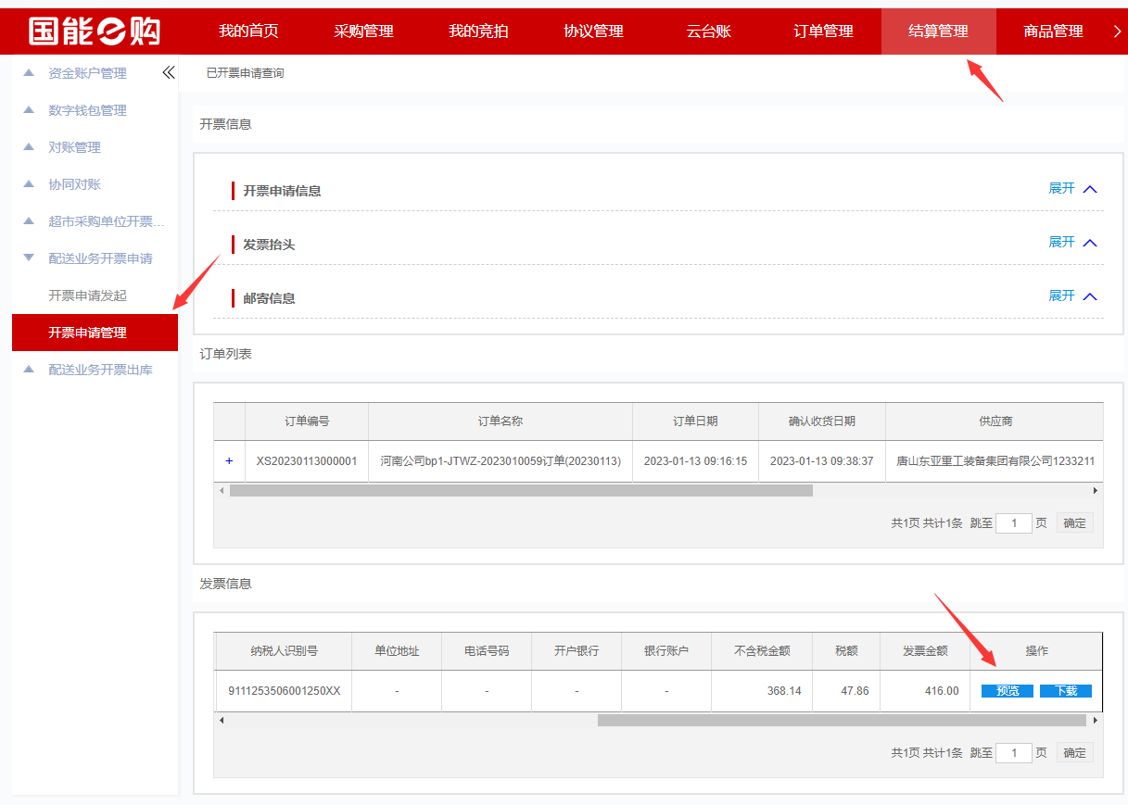Image resolution: width=1128 pixels, height=805 pixels.
Task: Click receipt date 2023-01-13 09:38:37 cell
Action: (x=822, y=461)
